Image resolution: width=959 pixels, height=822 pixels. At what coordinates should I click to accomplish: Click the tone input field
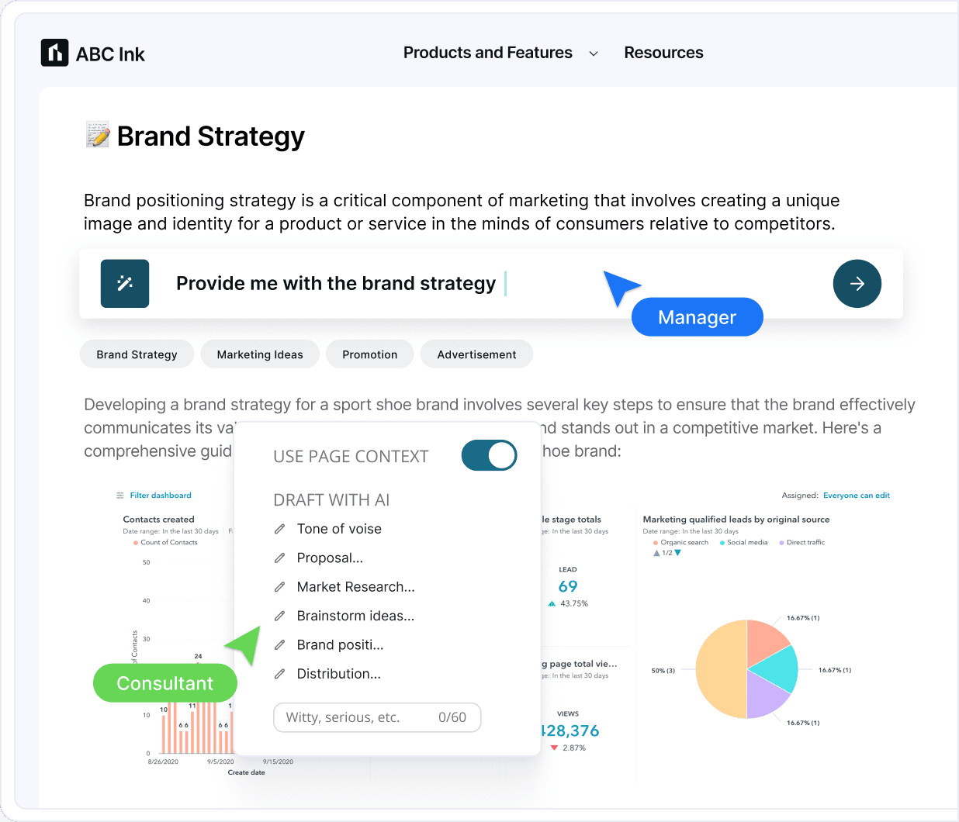pos(357,717)
